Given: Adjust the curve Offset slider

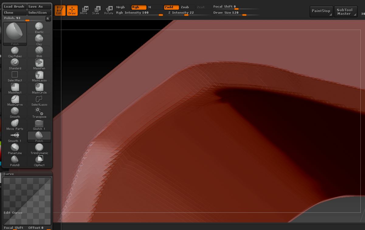Looking at the screenshot, I should pos(39,228).
